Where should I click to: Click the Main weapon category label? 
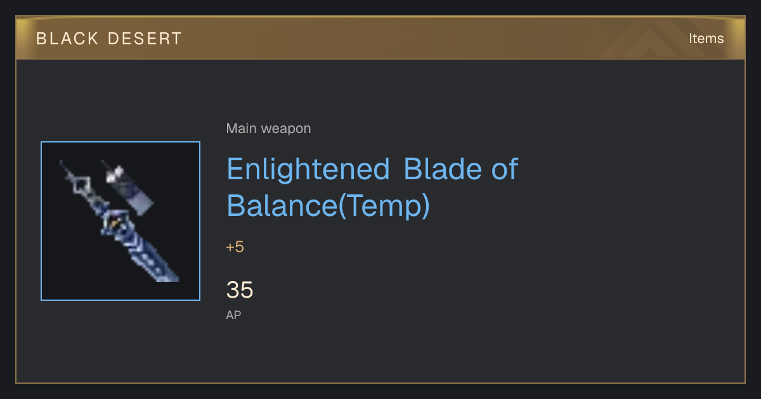(x=268, y=129)
